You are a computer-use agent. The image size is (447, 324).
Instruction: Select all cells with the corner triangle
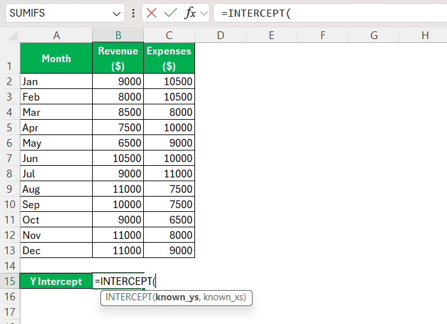(x=13, y=36)
